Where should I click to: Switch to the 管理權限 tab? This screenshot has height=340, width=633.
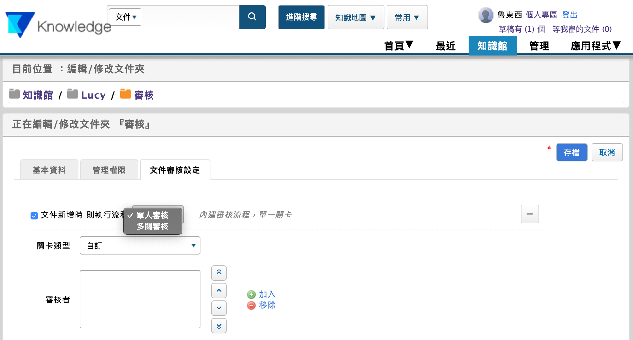coord(109,170)
